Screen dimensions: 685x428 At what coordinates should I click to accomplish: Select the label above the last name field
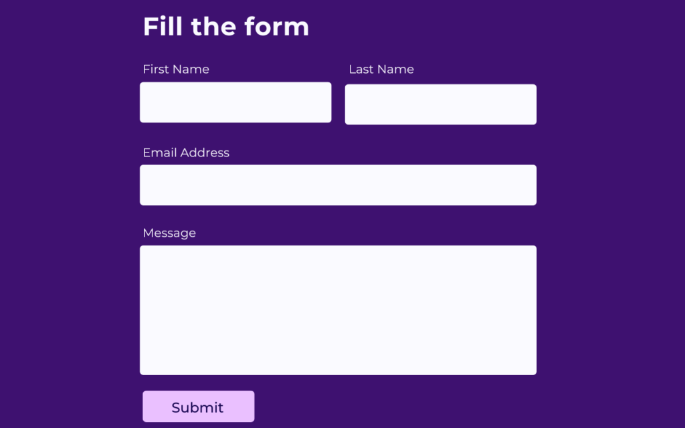[381, 70]
